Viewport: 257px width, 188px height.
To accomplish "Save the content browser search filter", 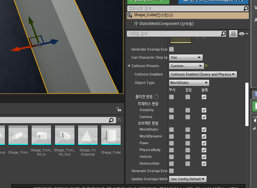I will click(x=119, y=120).
